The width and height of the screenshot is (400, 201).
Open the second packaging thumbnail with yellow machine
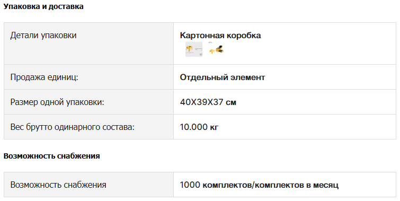tap(216, 49)
